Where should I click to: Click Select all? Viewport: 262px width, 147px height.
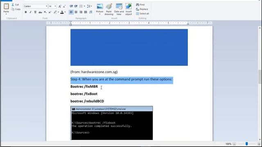coord(142,13)
